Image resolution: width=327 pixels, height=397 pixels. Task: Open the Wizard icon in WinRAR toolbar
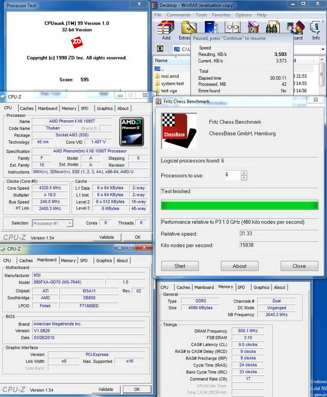pyautogui.click(x=296, y=28)
